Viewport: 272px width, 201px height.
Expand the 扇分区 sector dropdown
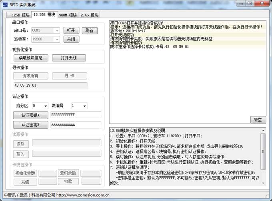(x=46, y=106)
